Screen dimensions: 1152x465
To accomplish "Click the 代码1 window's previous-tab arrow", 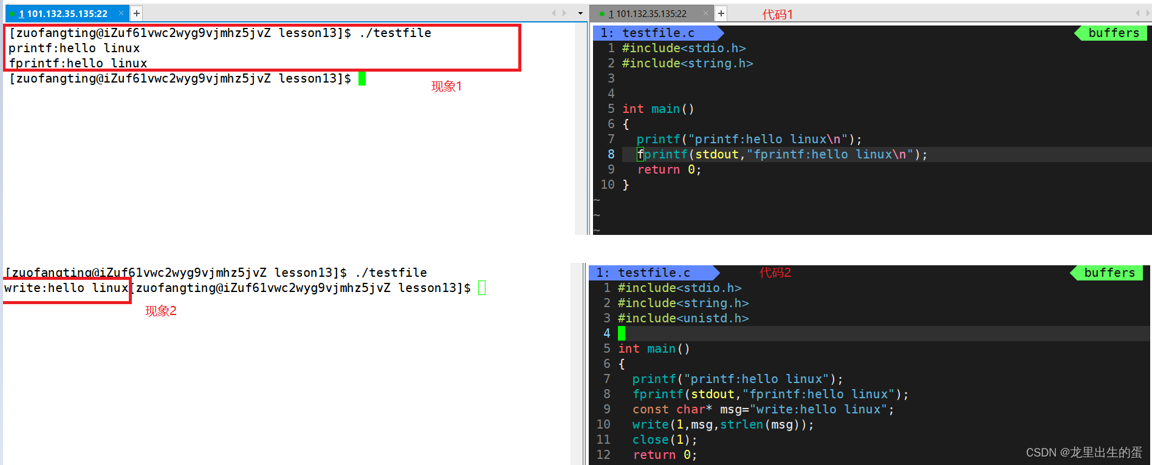I will [x=1137, y=13].
